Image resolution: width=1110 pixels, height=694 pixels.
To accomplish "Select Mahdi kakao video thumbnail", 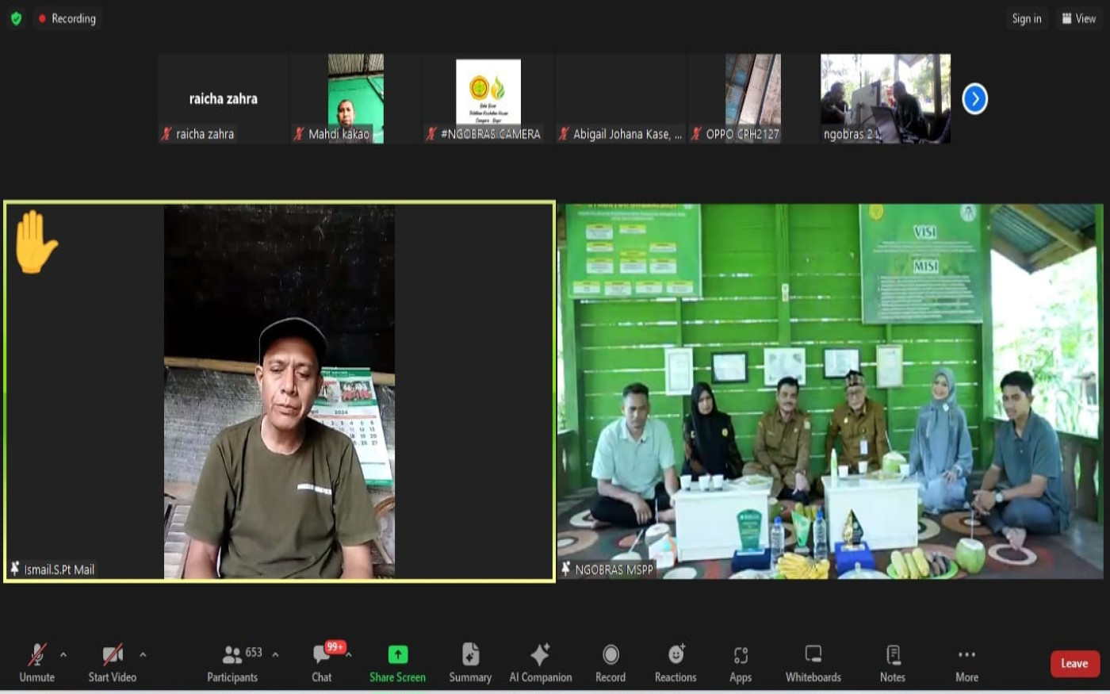I will coord(356,98).
